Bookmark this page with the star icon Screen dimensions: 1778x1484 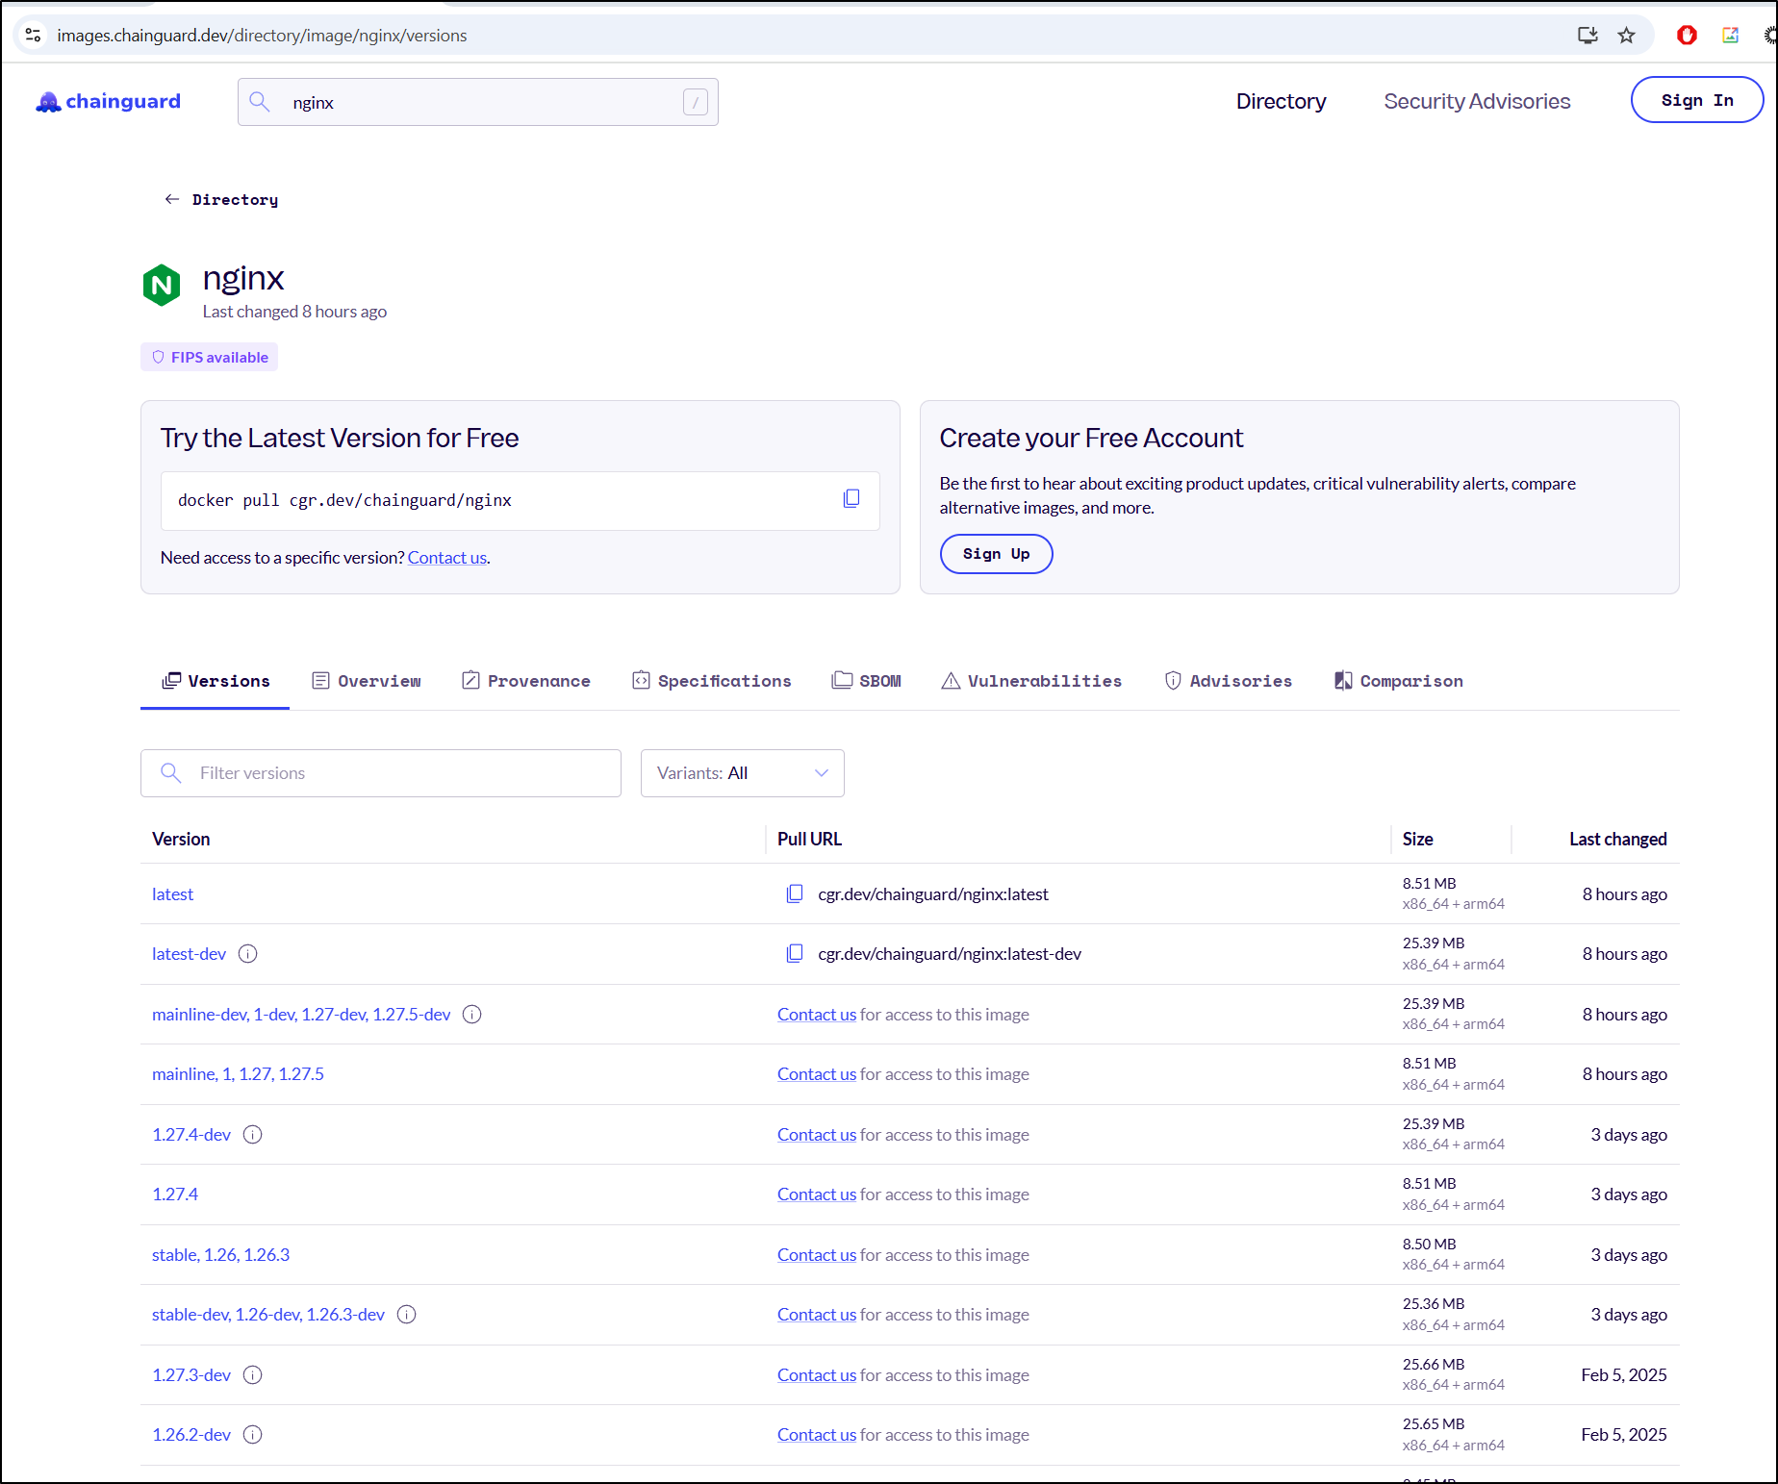click(x=1626, y=36)
